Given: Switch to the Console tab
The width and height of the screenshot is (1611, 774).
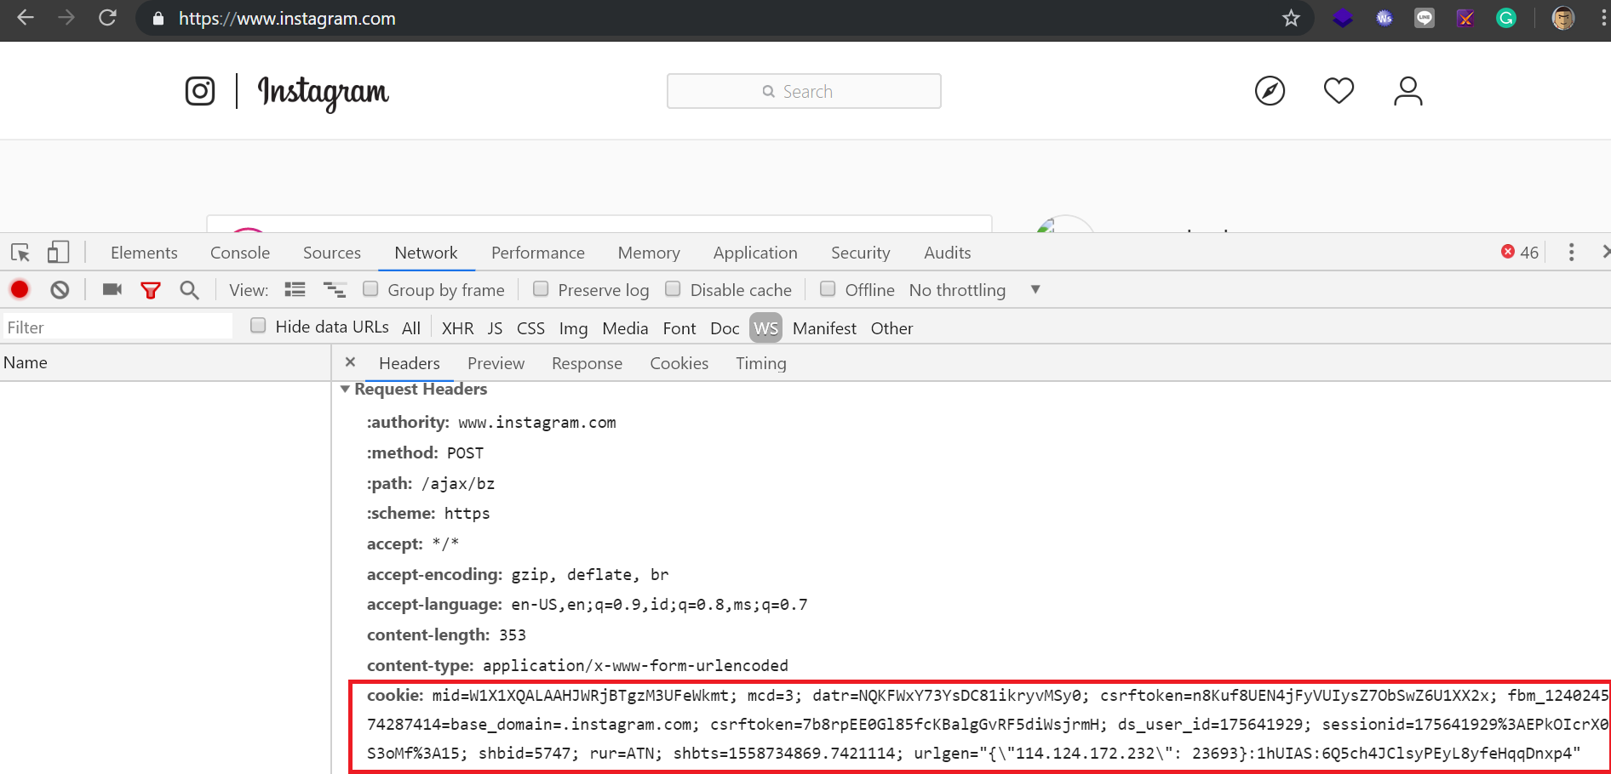Looking at the screenshot, I should click(x=240, y=253).
